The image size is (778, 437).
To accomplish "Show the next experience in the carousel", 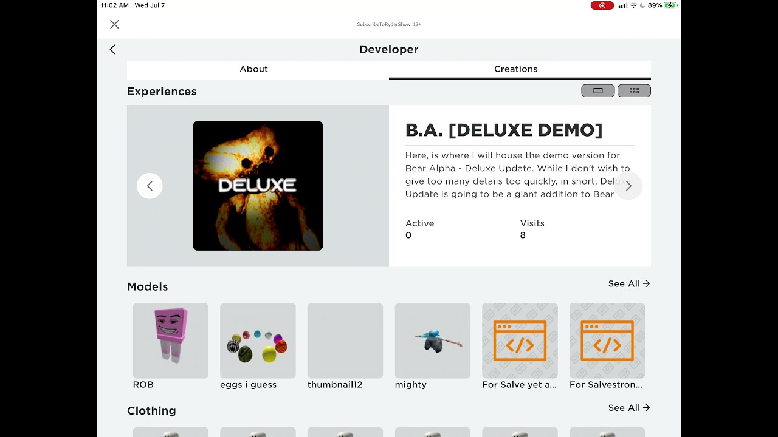I will (x=628, y=186).
